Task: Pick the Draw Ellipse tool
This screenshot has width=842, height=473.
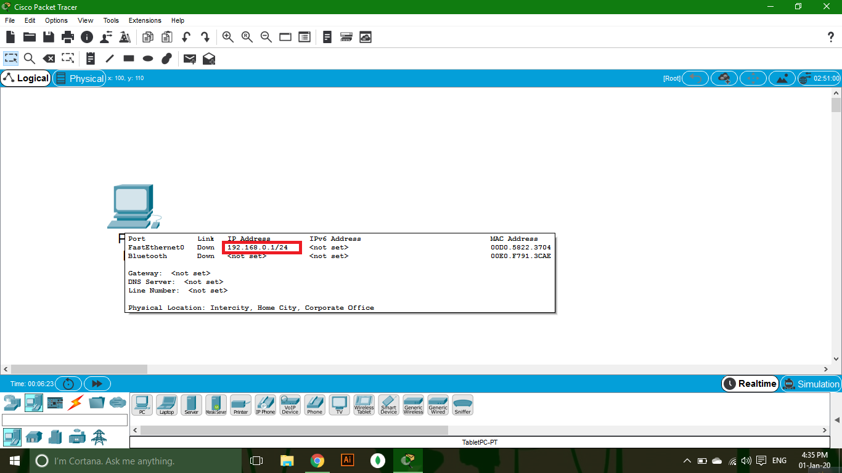Action: 148,59
